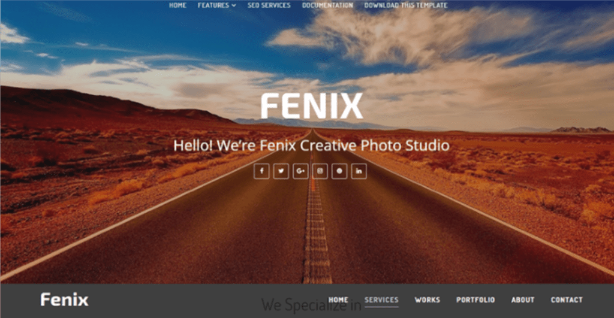
Task: Click Download This Template link
Action: [x=406, y=5]
